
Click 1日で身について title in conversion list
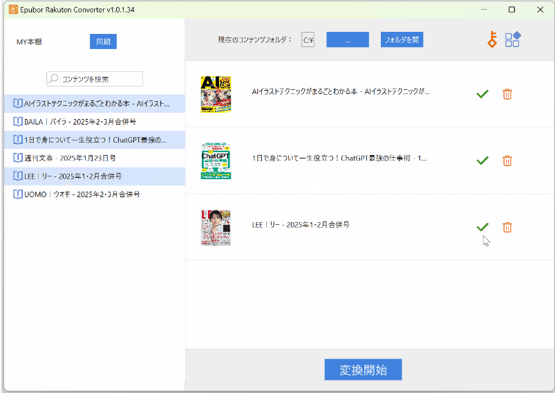tap(339, 158)
